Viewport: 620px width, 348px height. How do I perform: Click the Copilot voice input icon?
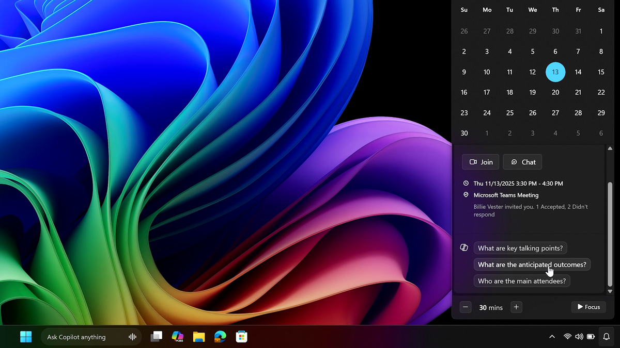[x=132, y=337]
